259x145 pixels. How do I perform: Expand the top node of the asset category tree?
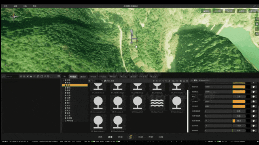point(63,80)
